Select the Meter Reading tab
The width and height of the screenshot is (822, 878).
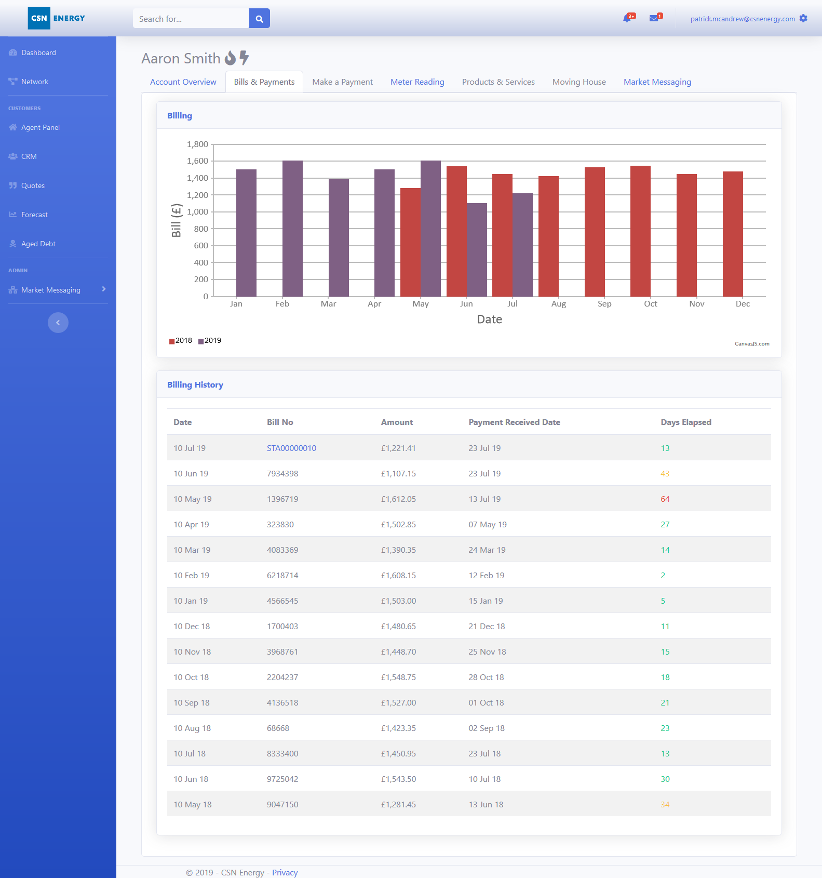pyautogui.click(x=417, y=82)
